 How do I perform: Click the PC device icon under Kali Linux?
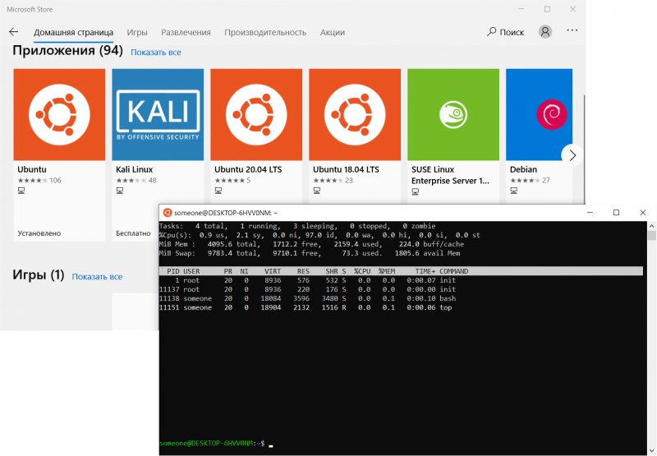click(x=120, y=191)
